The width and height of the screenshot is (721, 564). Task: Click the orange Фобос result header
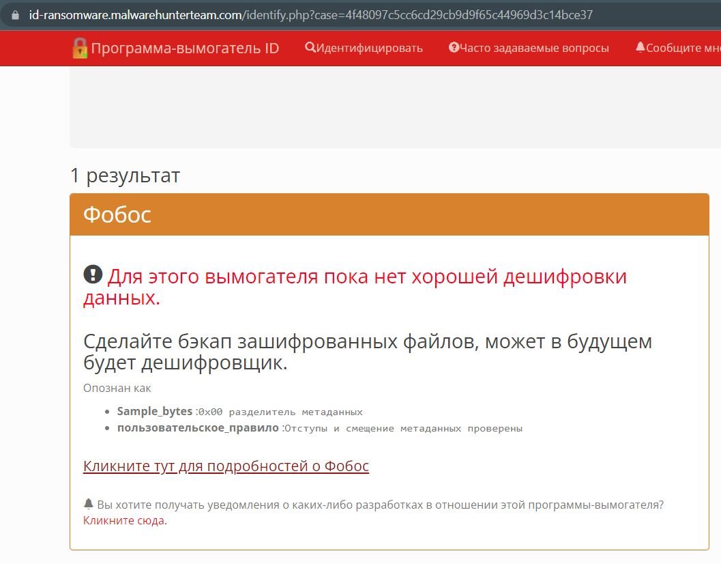click(x=389, y=214)
